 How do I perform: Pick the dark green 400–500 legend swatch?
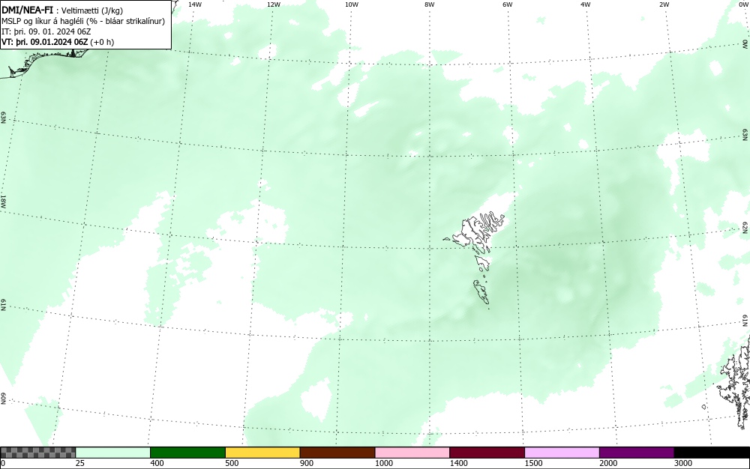(187, 453)
